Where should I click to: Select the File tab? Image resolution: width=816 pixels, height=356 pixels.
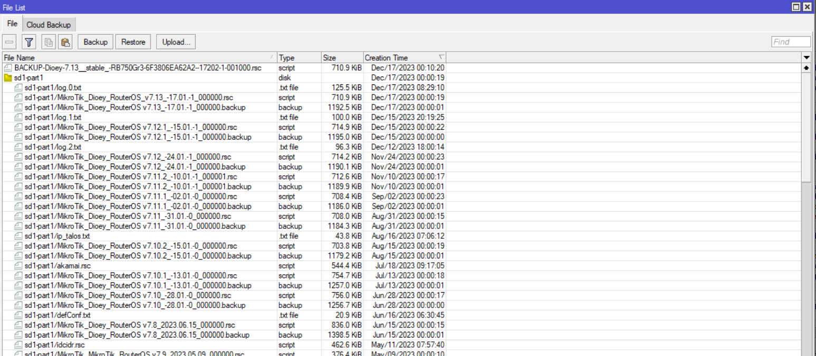(x=12, y=24)
